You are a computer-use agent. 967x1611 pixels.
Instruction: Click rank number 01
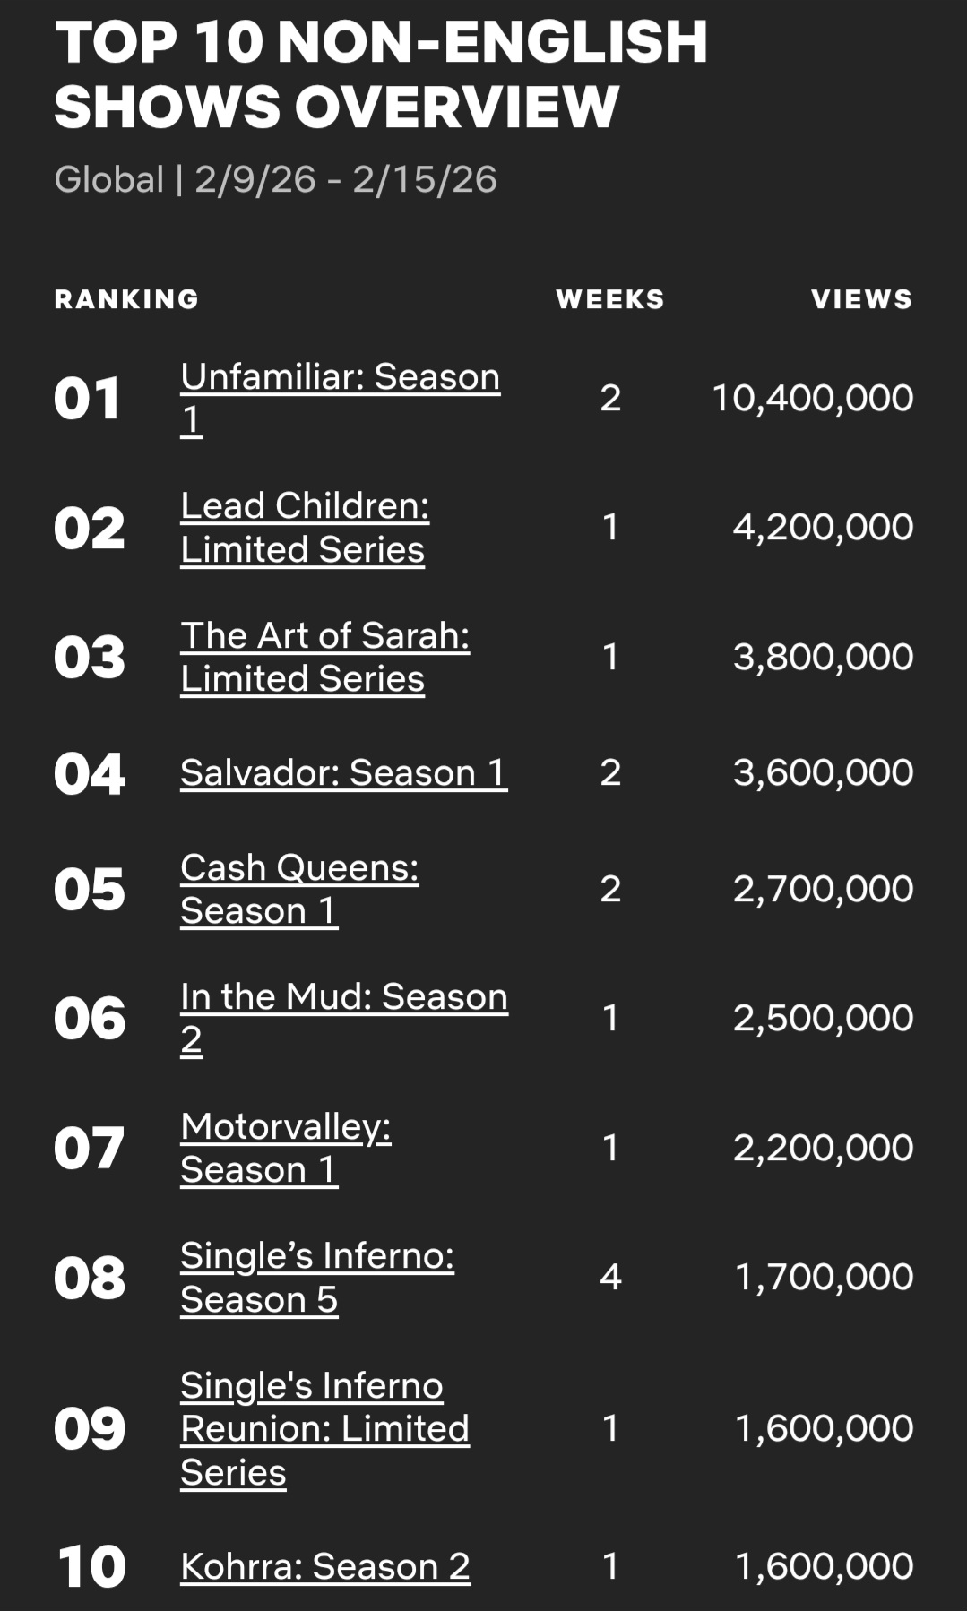[87, 399]
